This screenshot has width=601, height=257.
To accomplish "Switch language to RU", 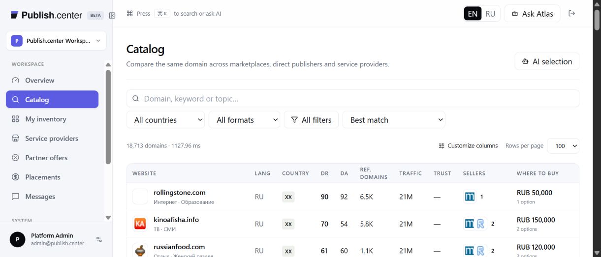I will pyautogui.click(x=490, y=14).
